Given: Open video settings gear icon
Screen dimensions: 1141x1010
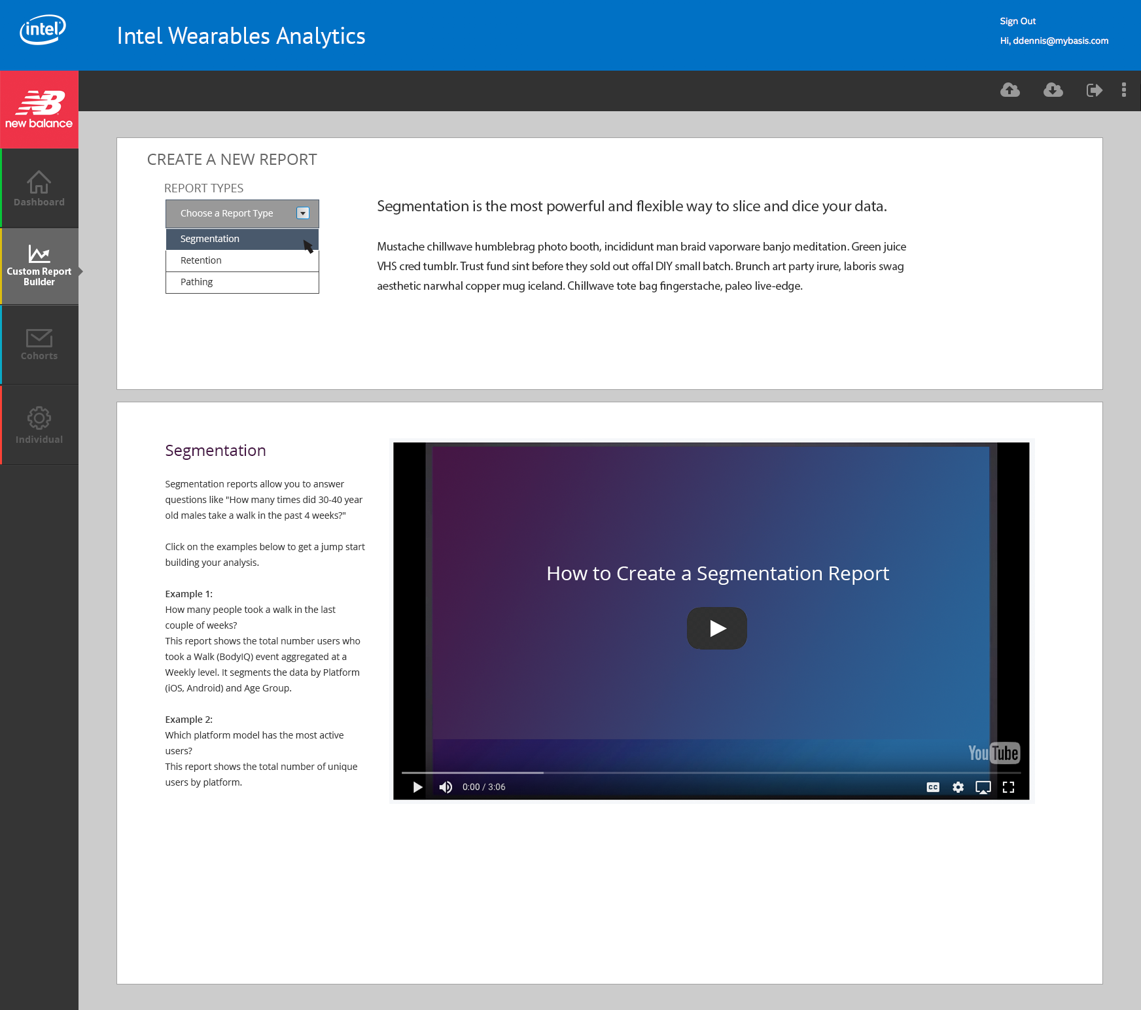Looking at the screenshot, I should (958, 787).
